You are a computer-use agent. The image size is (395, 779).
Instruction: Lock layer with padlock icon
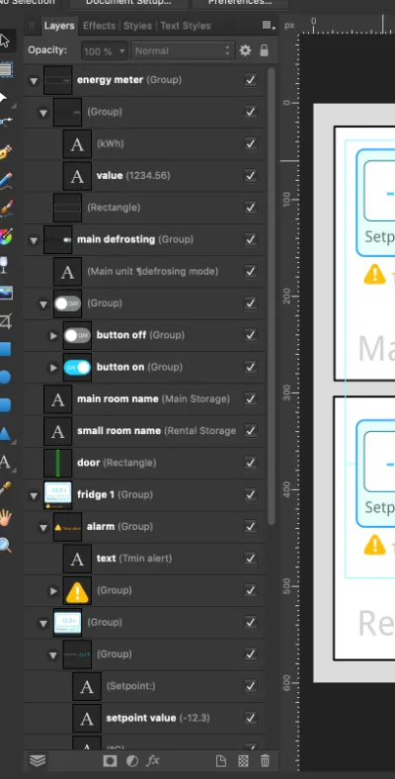[264, 50]
